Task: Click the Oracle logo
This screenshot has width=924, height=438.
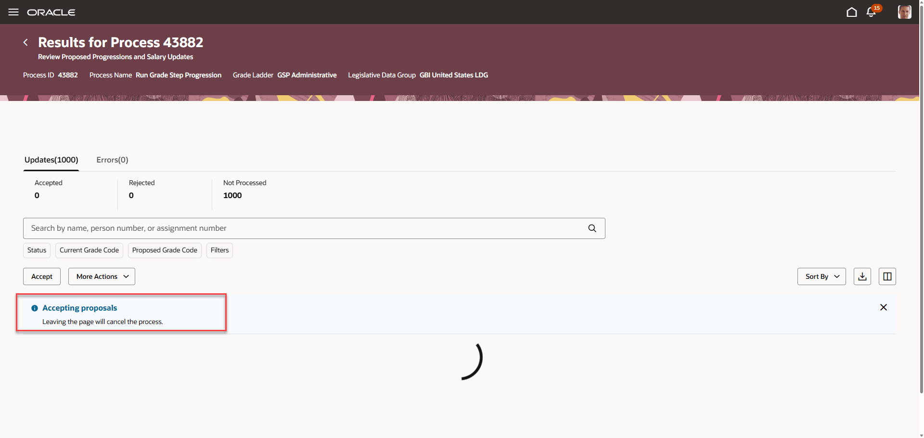Action: click(x=51, y=12)
